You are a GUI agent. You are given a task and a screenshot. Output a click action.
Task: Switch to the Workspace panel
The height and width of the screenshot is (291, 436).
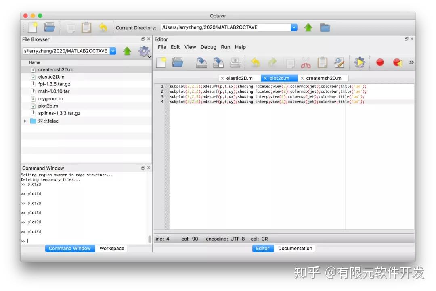[x=111, y=248]
